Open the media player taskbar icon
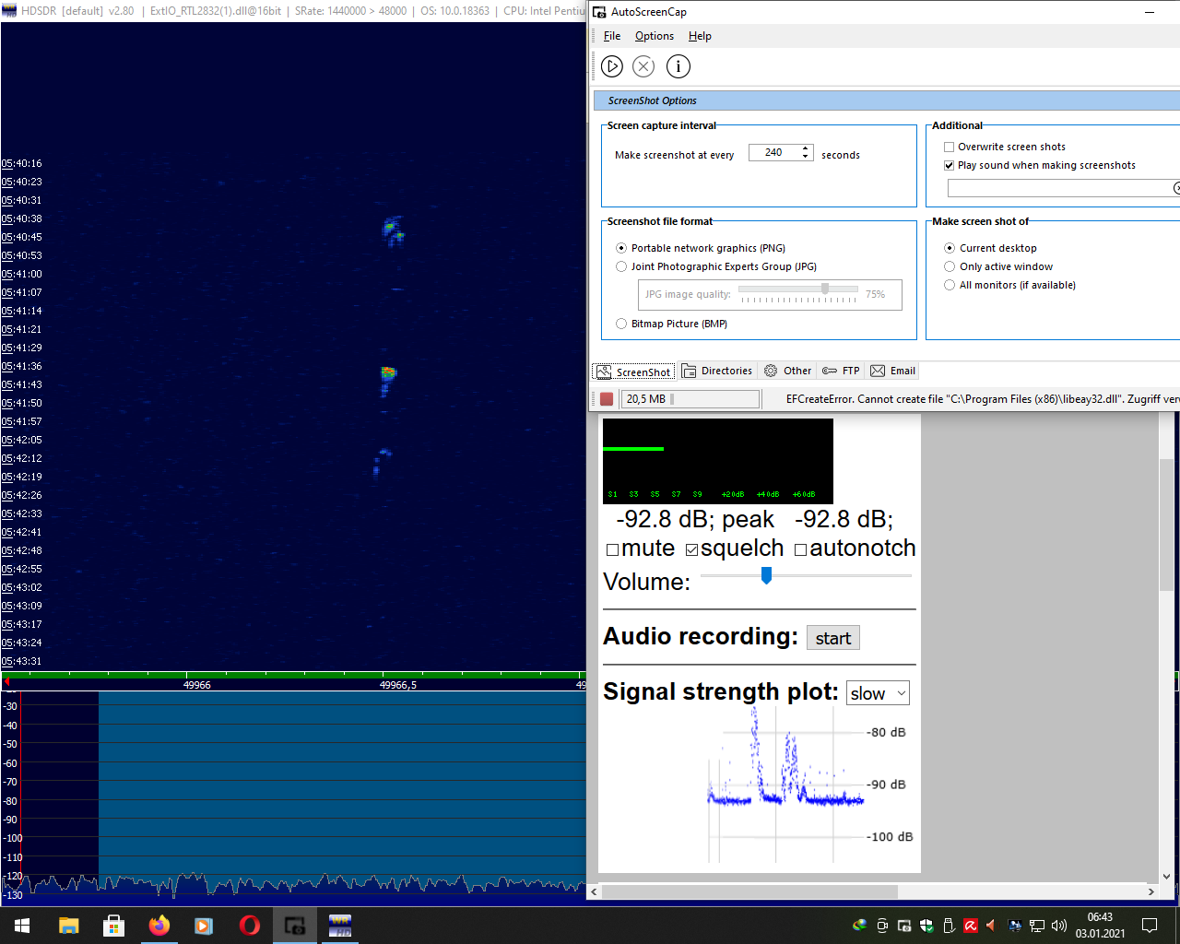This screenshot has width=1180, height=944. click(x=205, y=926)
